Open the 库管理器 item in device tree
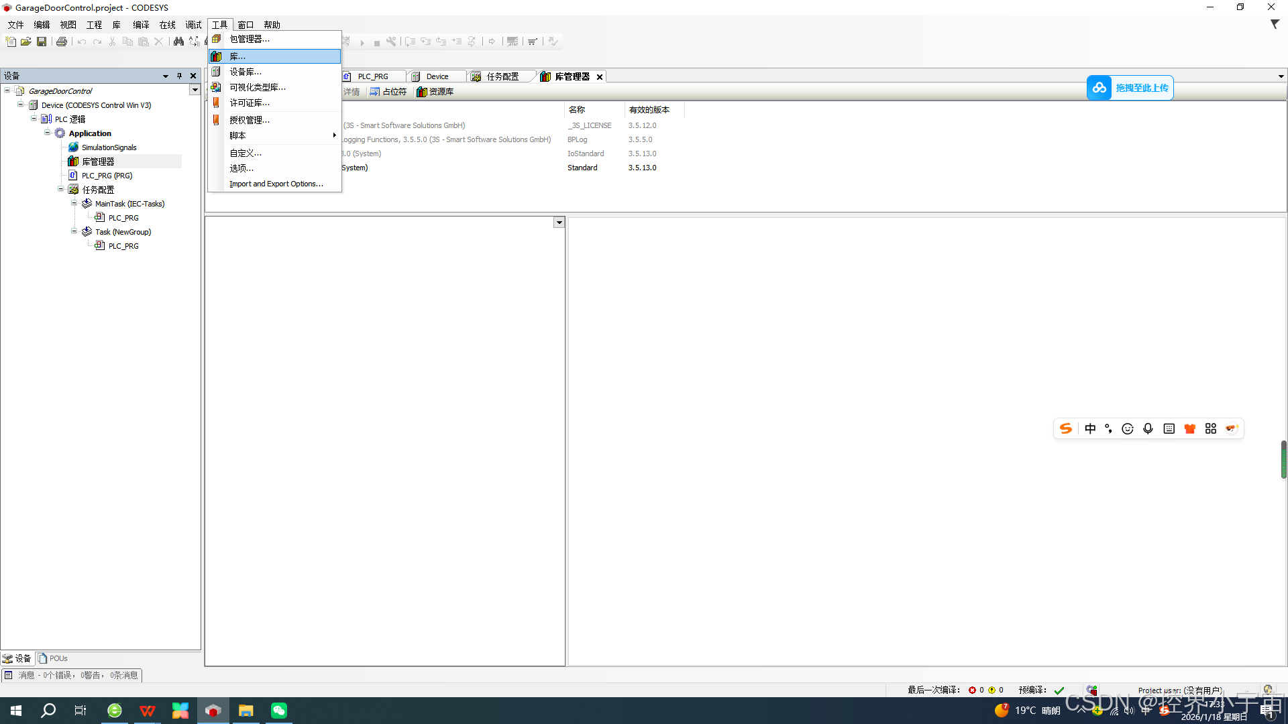1288x724 pixels. tap(98, 162)
